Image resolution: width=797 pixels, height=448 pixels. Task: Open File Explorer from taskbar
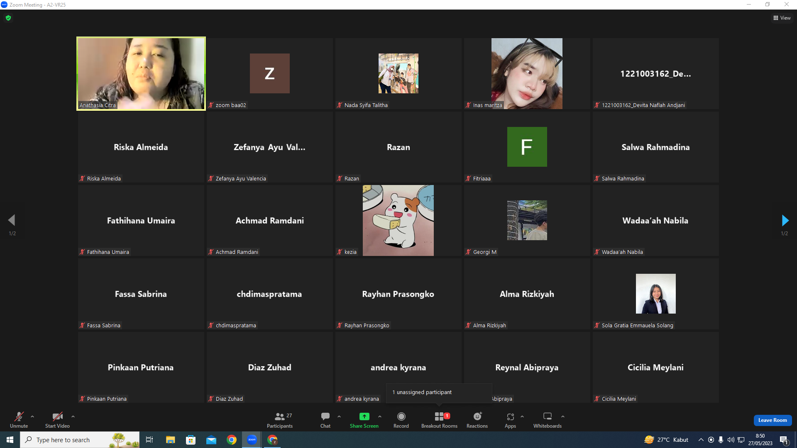coord(170,440)
